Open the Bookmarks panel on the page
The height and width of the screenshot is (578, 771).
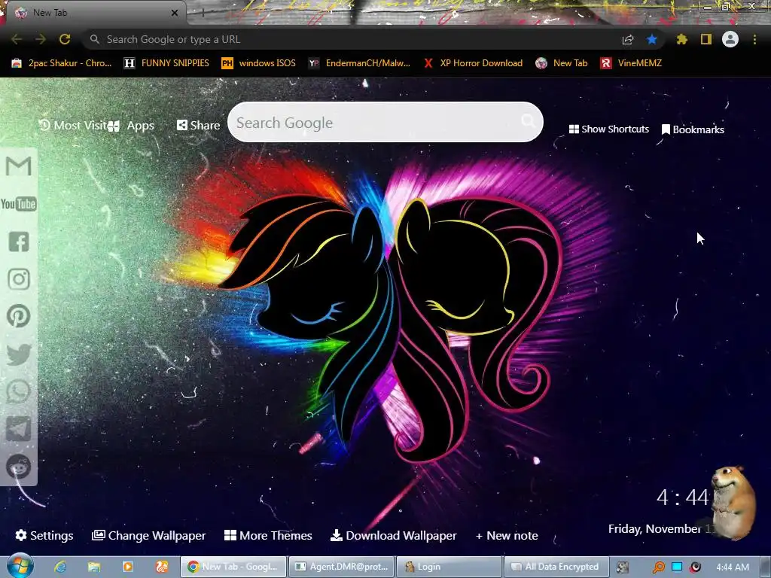coord(693,129)
